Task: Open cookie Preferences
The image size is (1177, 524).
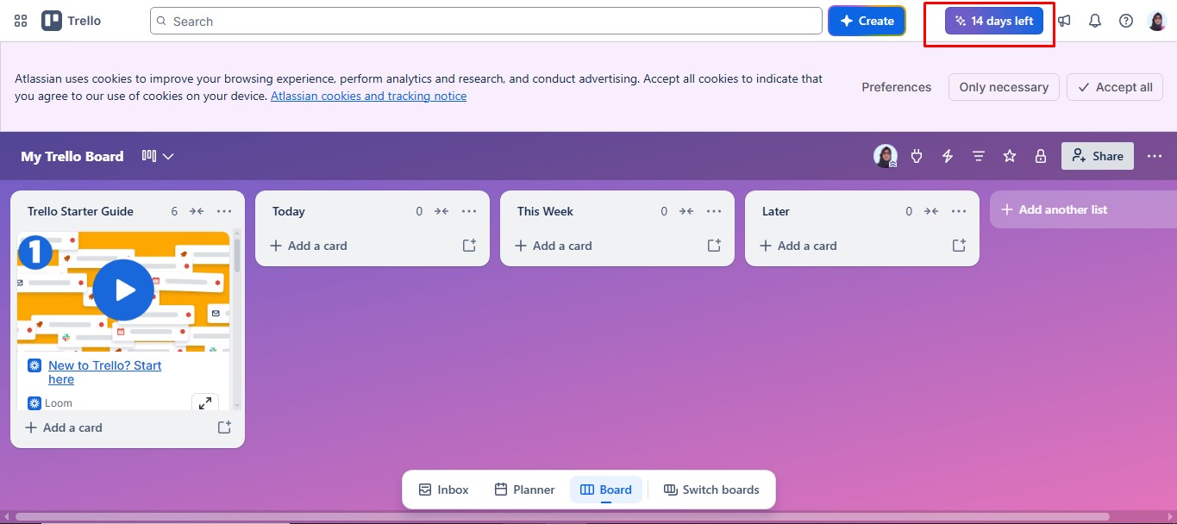Action: [x=897, y=87]
